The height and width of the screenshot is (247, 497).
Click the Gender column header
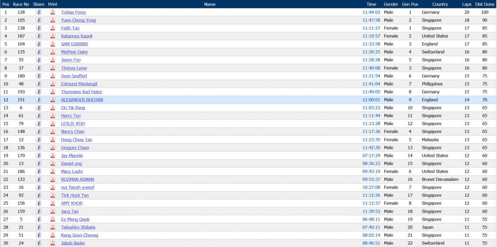point(391,4)
